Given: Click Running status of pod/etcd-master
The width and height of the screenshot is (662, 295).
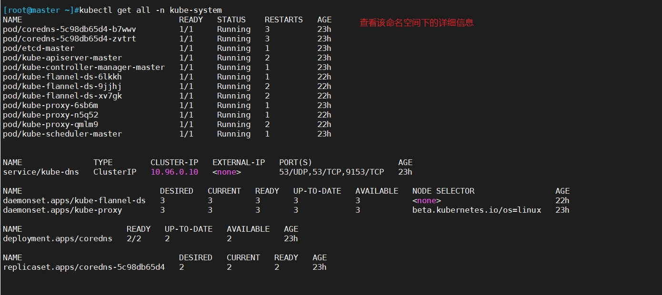Looking at the screenshot, I should pos(234,48).
